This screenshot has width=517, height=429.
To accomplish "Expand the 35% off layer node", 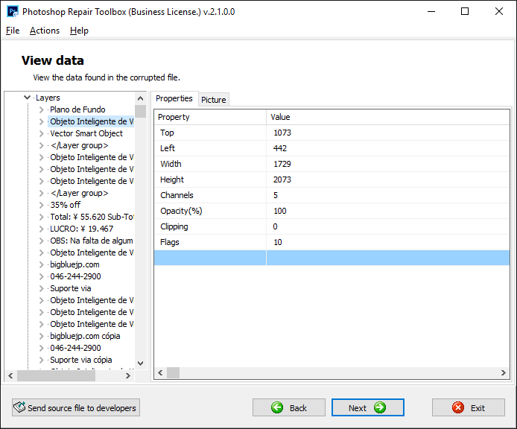I will coord(42,205).
